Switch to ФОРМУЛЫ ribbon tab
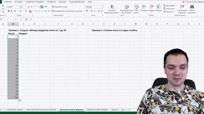 51,2
